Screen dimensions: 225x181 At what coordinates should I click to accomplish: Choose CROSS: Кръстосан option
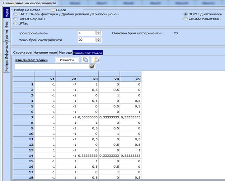185,19
